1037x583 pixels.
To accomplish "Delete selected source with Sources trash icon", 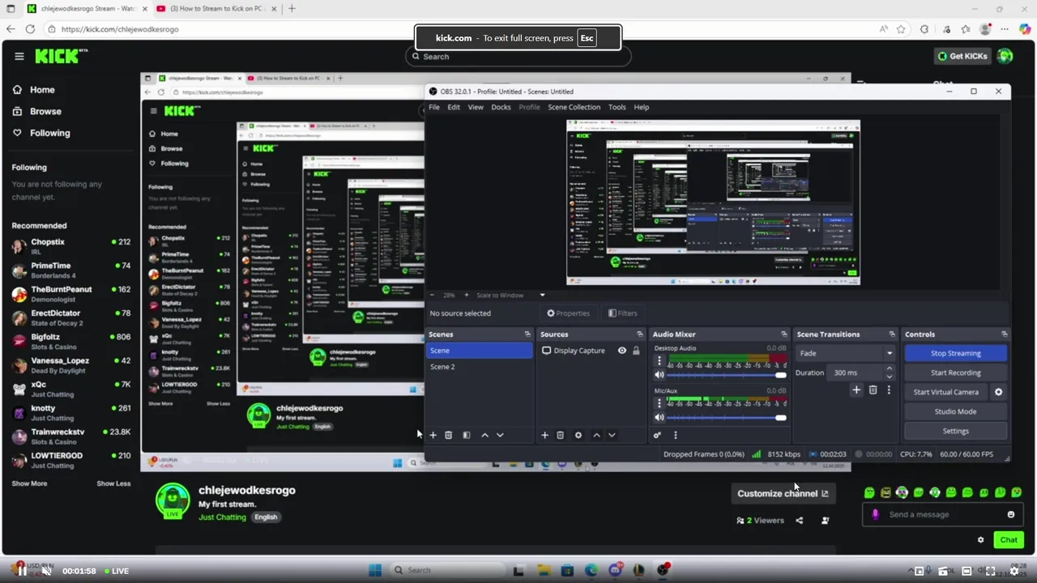I will (x=560, y=436).
